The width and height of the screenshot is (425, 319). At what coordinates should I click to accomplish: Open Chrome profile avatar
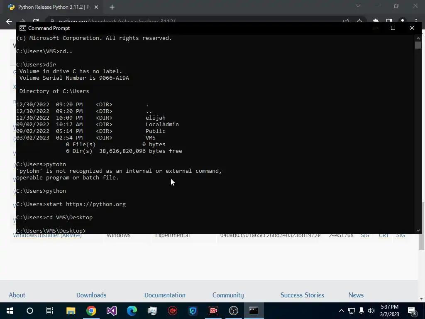403,21
